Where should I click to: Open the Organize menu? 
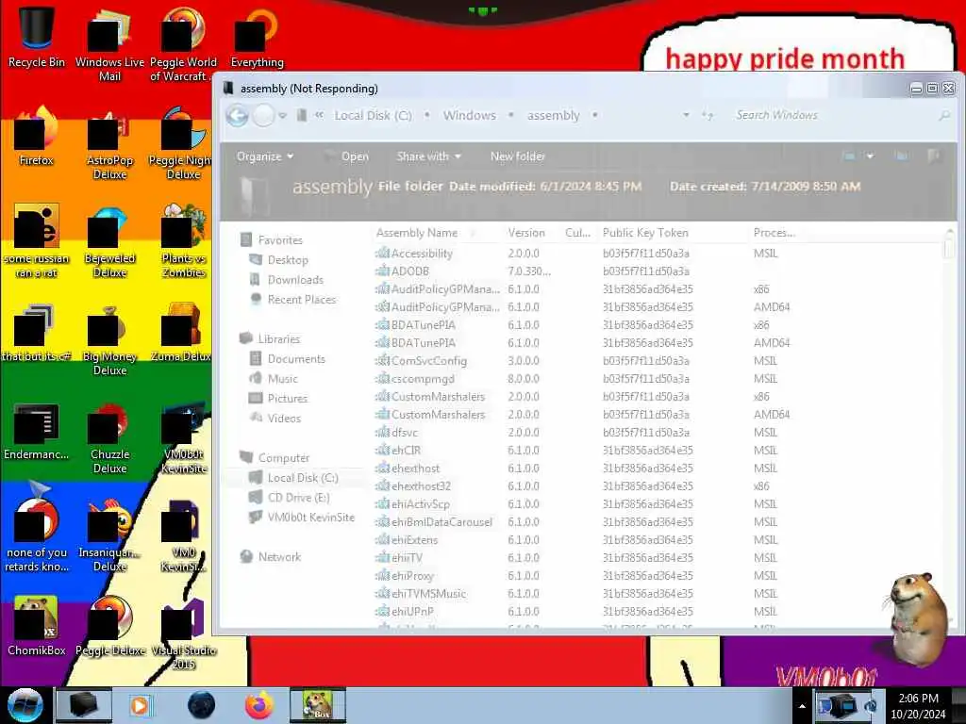[265, 156]
